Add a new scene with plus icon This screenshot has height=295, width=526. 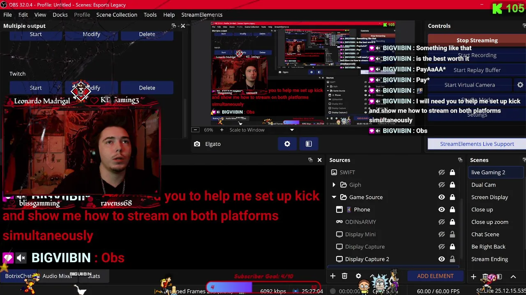[473, 277]
